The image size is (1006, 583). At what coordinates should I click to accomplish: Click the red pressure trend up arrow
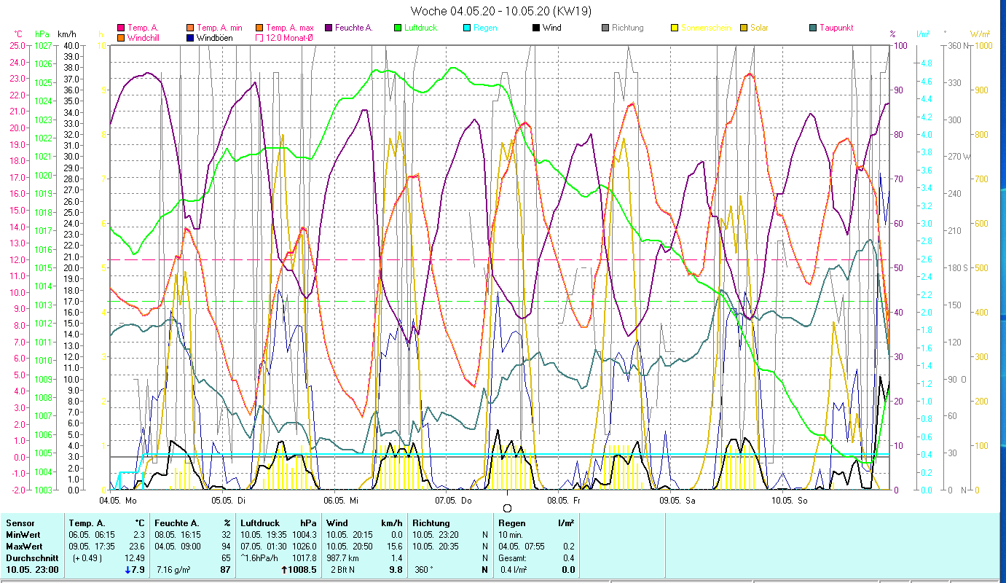pos(285,570)
